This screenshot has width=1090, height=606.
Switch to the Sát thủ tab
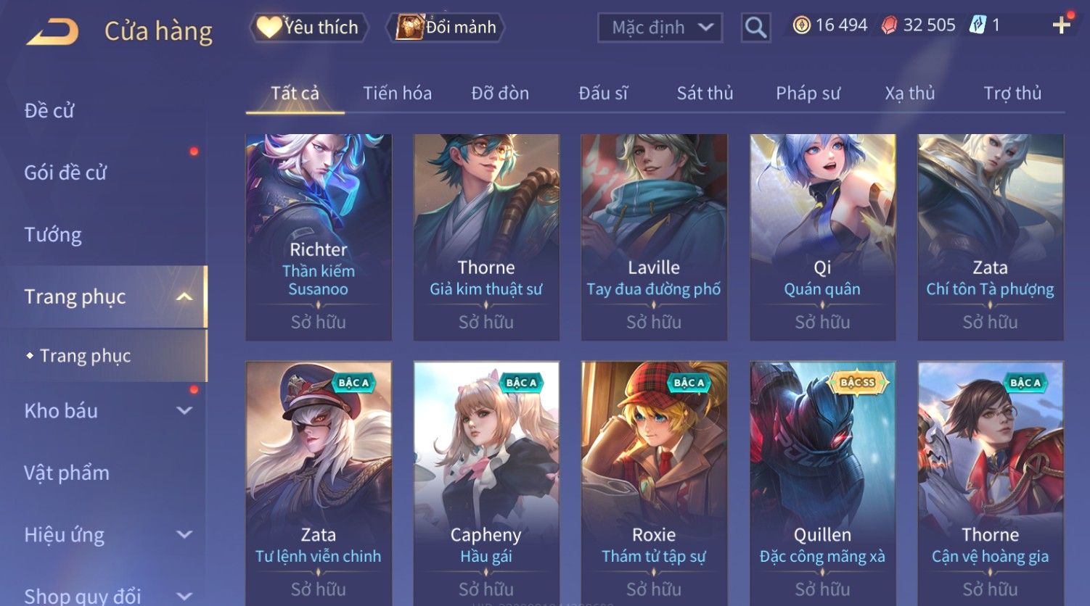click(705, 94)
